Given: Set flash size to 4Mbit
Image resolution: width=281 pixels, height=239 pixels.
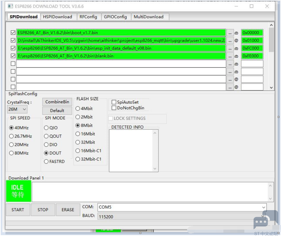Looking at the screenshot, I should tap(77, 109).
